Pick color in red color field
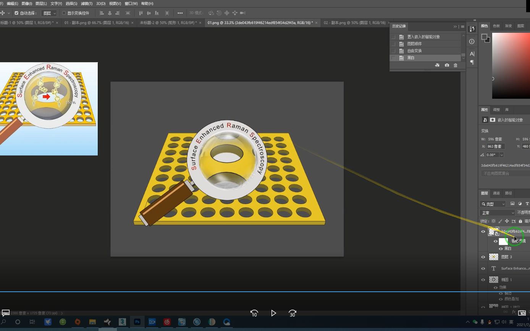Viewport: 530px width, 331px height. 511,66
